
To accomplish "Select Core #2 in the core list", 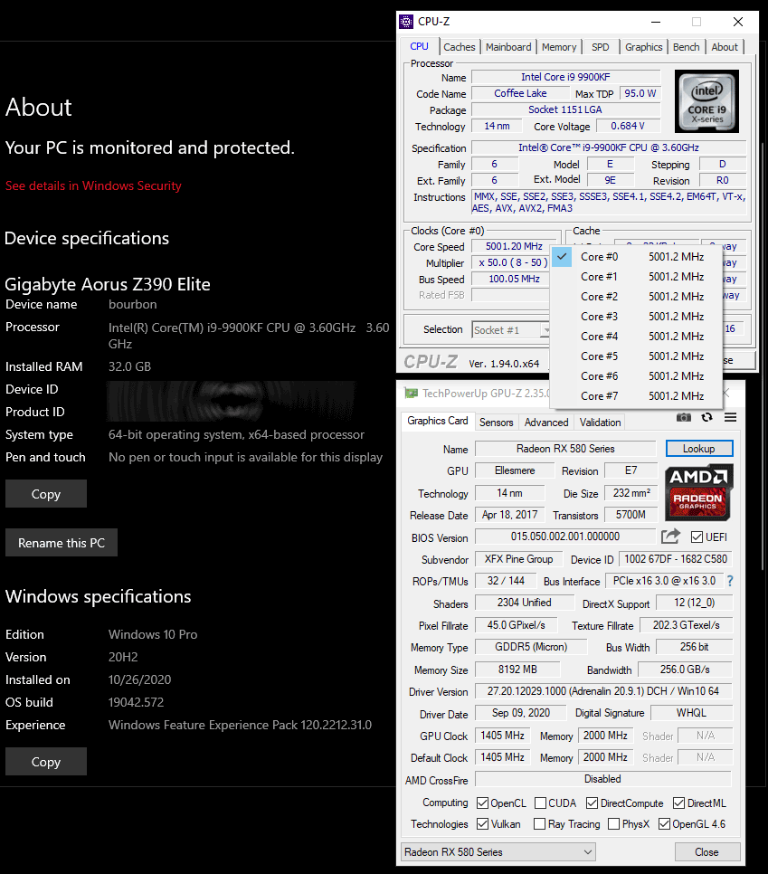I will 636,297.
